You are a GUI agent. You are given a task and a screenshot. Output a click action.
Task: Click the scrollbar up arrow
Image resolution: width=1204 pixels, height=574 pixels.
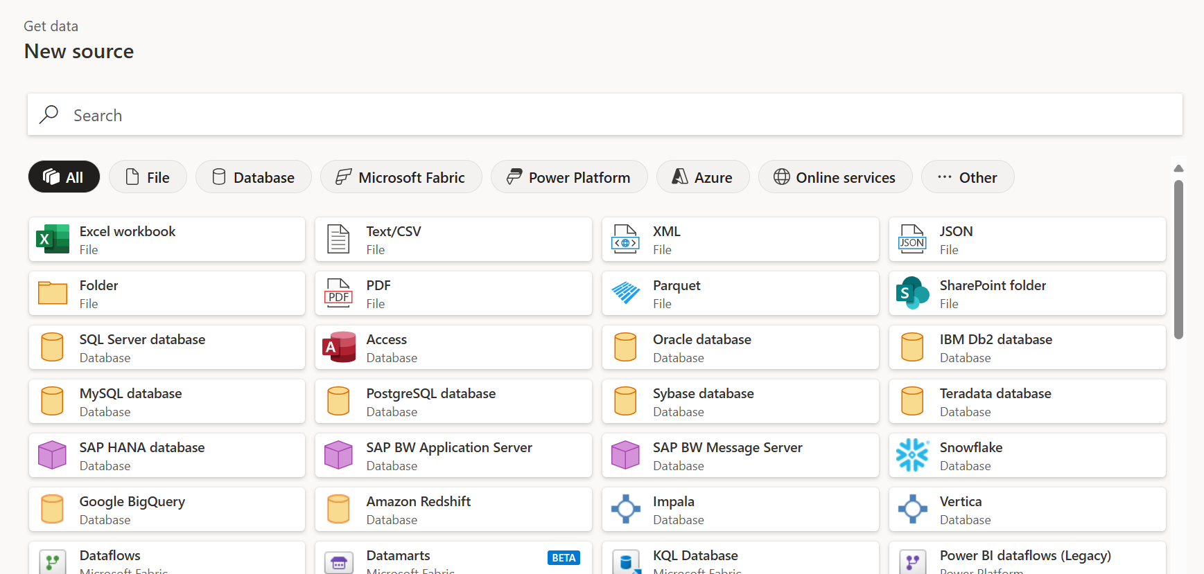pyautogui.click(x=1178, y=168)
